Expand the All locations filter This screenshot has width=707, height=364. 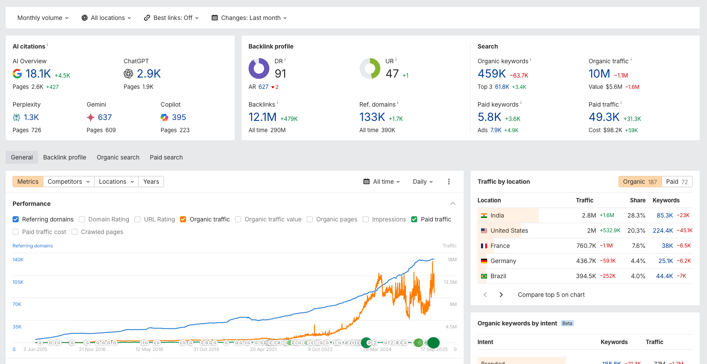pyautogui.click(x=106, y=18)
